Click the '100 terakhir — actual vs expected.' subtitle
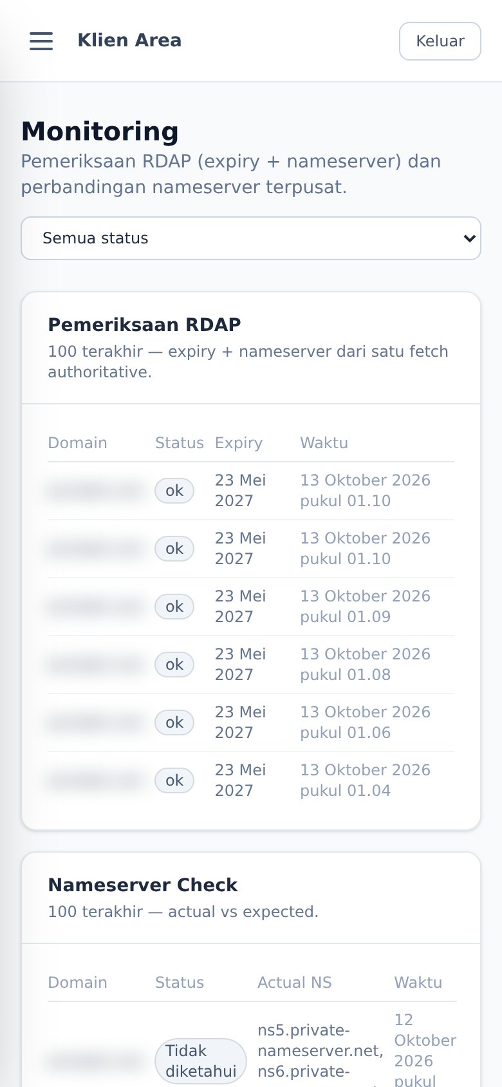502x1087 pixels. tap(183, 912)
